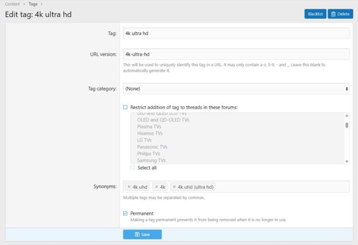Select 'Samsung TVs' in forum list
The height and width of the screenshot is (245, 358).
(x=151, y=160)
